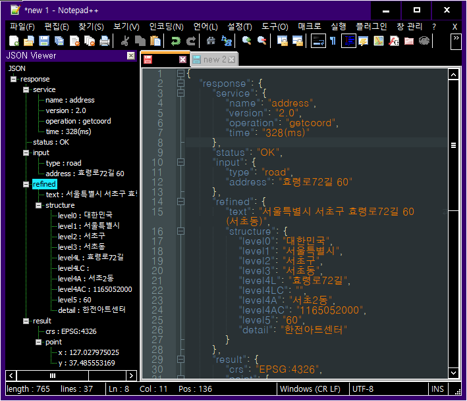Viewport: 467px width, 401px height.
Task: Undo last action with green arrow
Action: click(176, 41)
